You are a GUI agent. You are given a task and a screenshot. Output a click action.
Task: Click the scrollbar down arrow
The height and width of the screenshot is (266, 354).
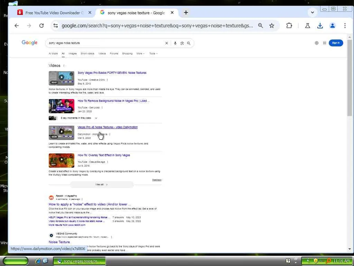(350, 249)
